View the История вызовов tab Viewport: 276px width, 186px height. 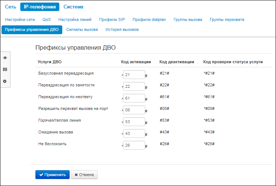click(x=122, y=29)
